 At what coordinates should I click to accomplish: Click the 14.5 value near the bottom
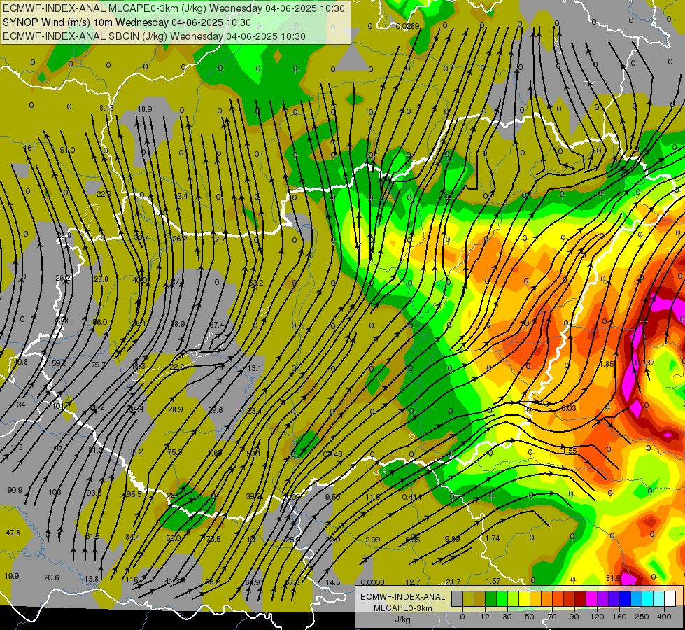333,582
